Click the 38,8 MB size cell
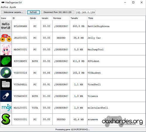Viewport: 146px width, 132px height. [79, 38]
